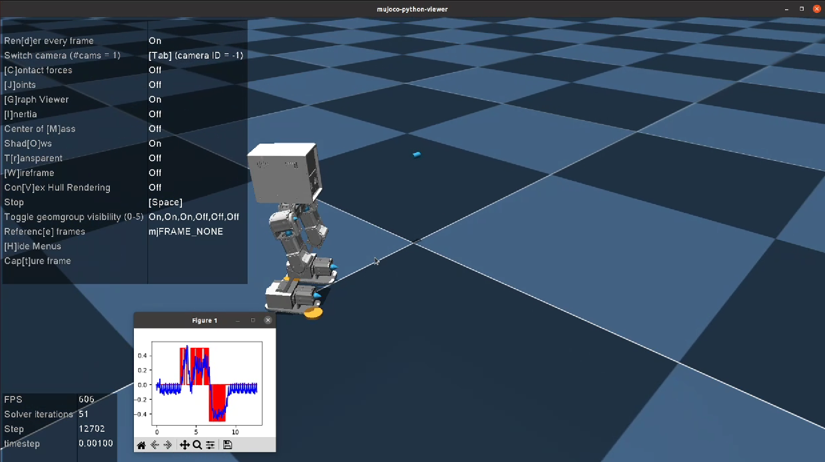Click the 'Center of [M]ass' label
This screenshot has width=825, height=462.
point(40,129)
